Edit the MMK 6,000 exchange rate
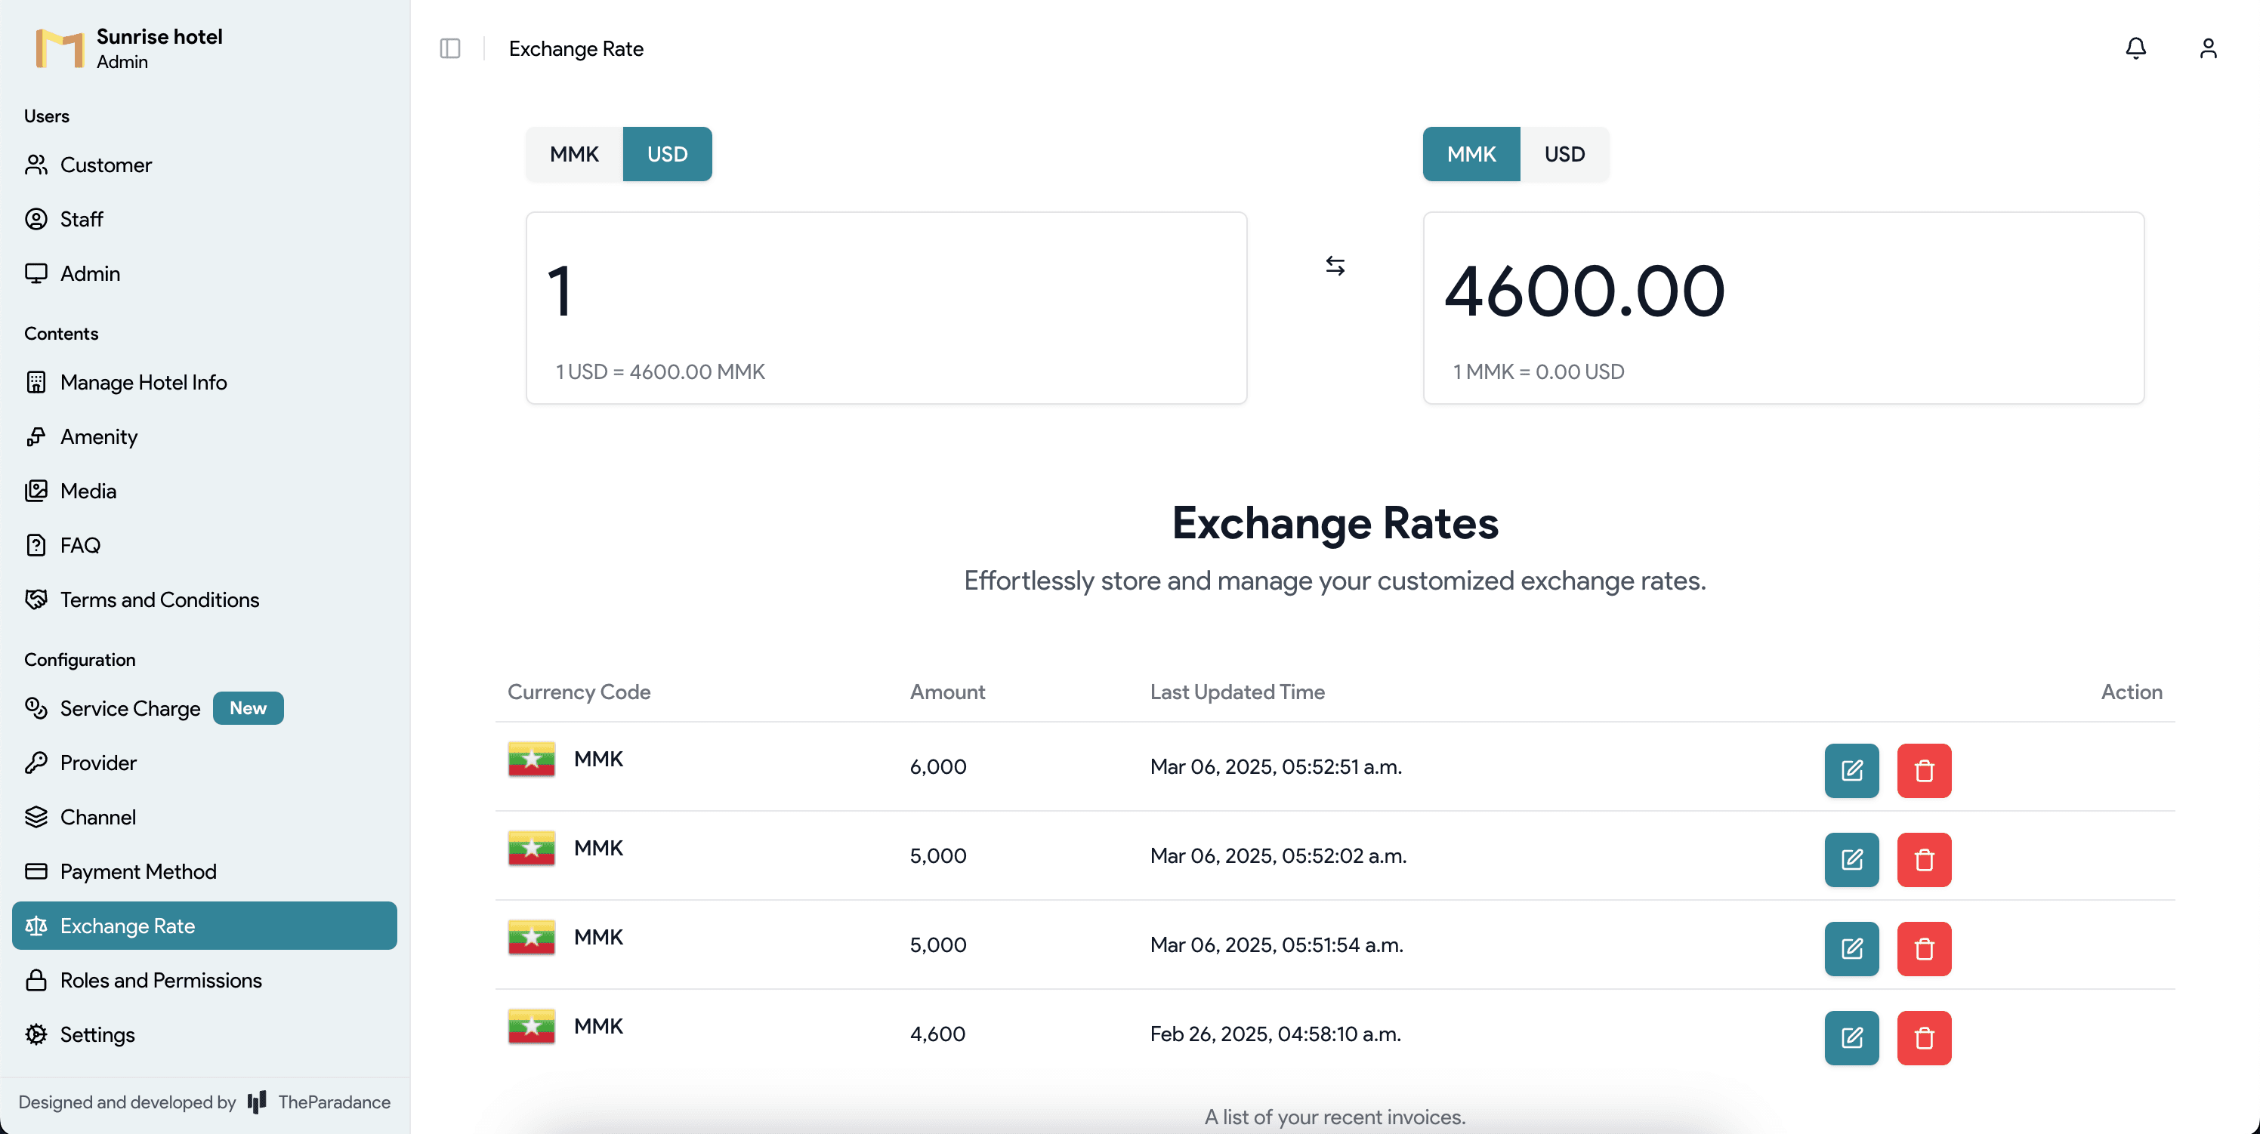The height and width of the screenshot is (1134, 2260). pyautogui.click(x=1851, y=771)
